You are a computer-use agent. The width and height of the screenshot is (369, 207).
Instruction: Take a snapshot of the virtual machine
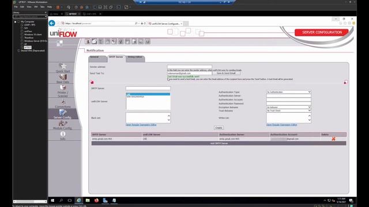(x=76, y=7)
